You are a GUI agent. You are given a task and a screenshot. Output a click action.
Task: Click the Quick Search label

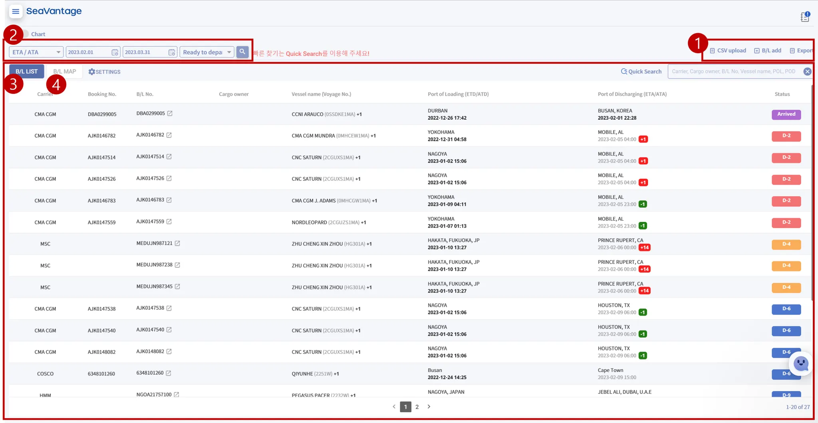click(641, 71)
